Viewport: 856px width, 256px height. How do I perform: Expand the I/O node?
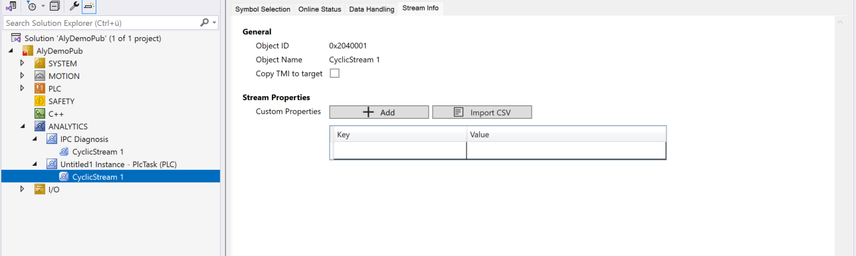(23, 190)
